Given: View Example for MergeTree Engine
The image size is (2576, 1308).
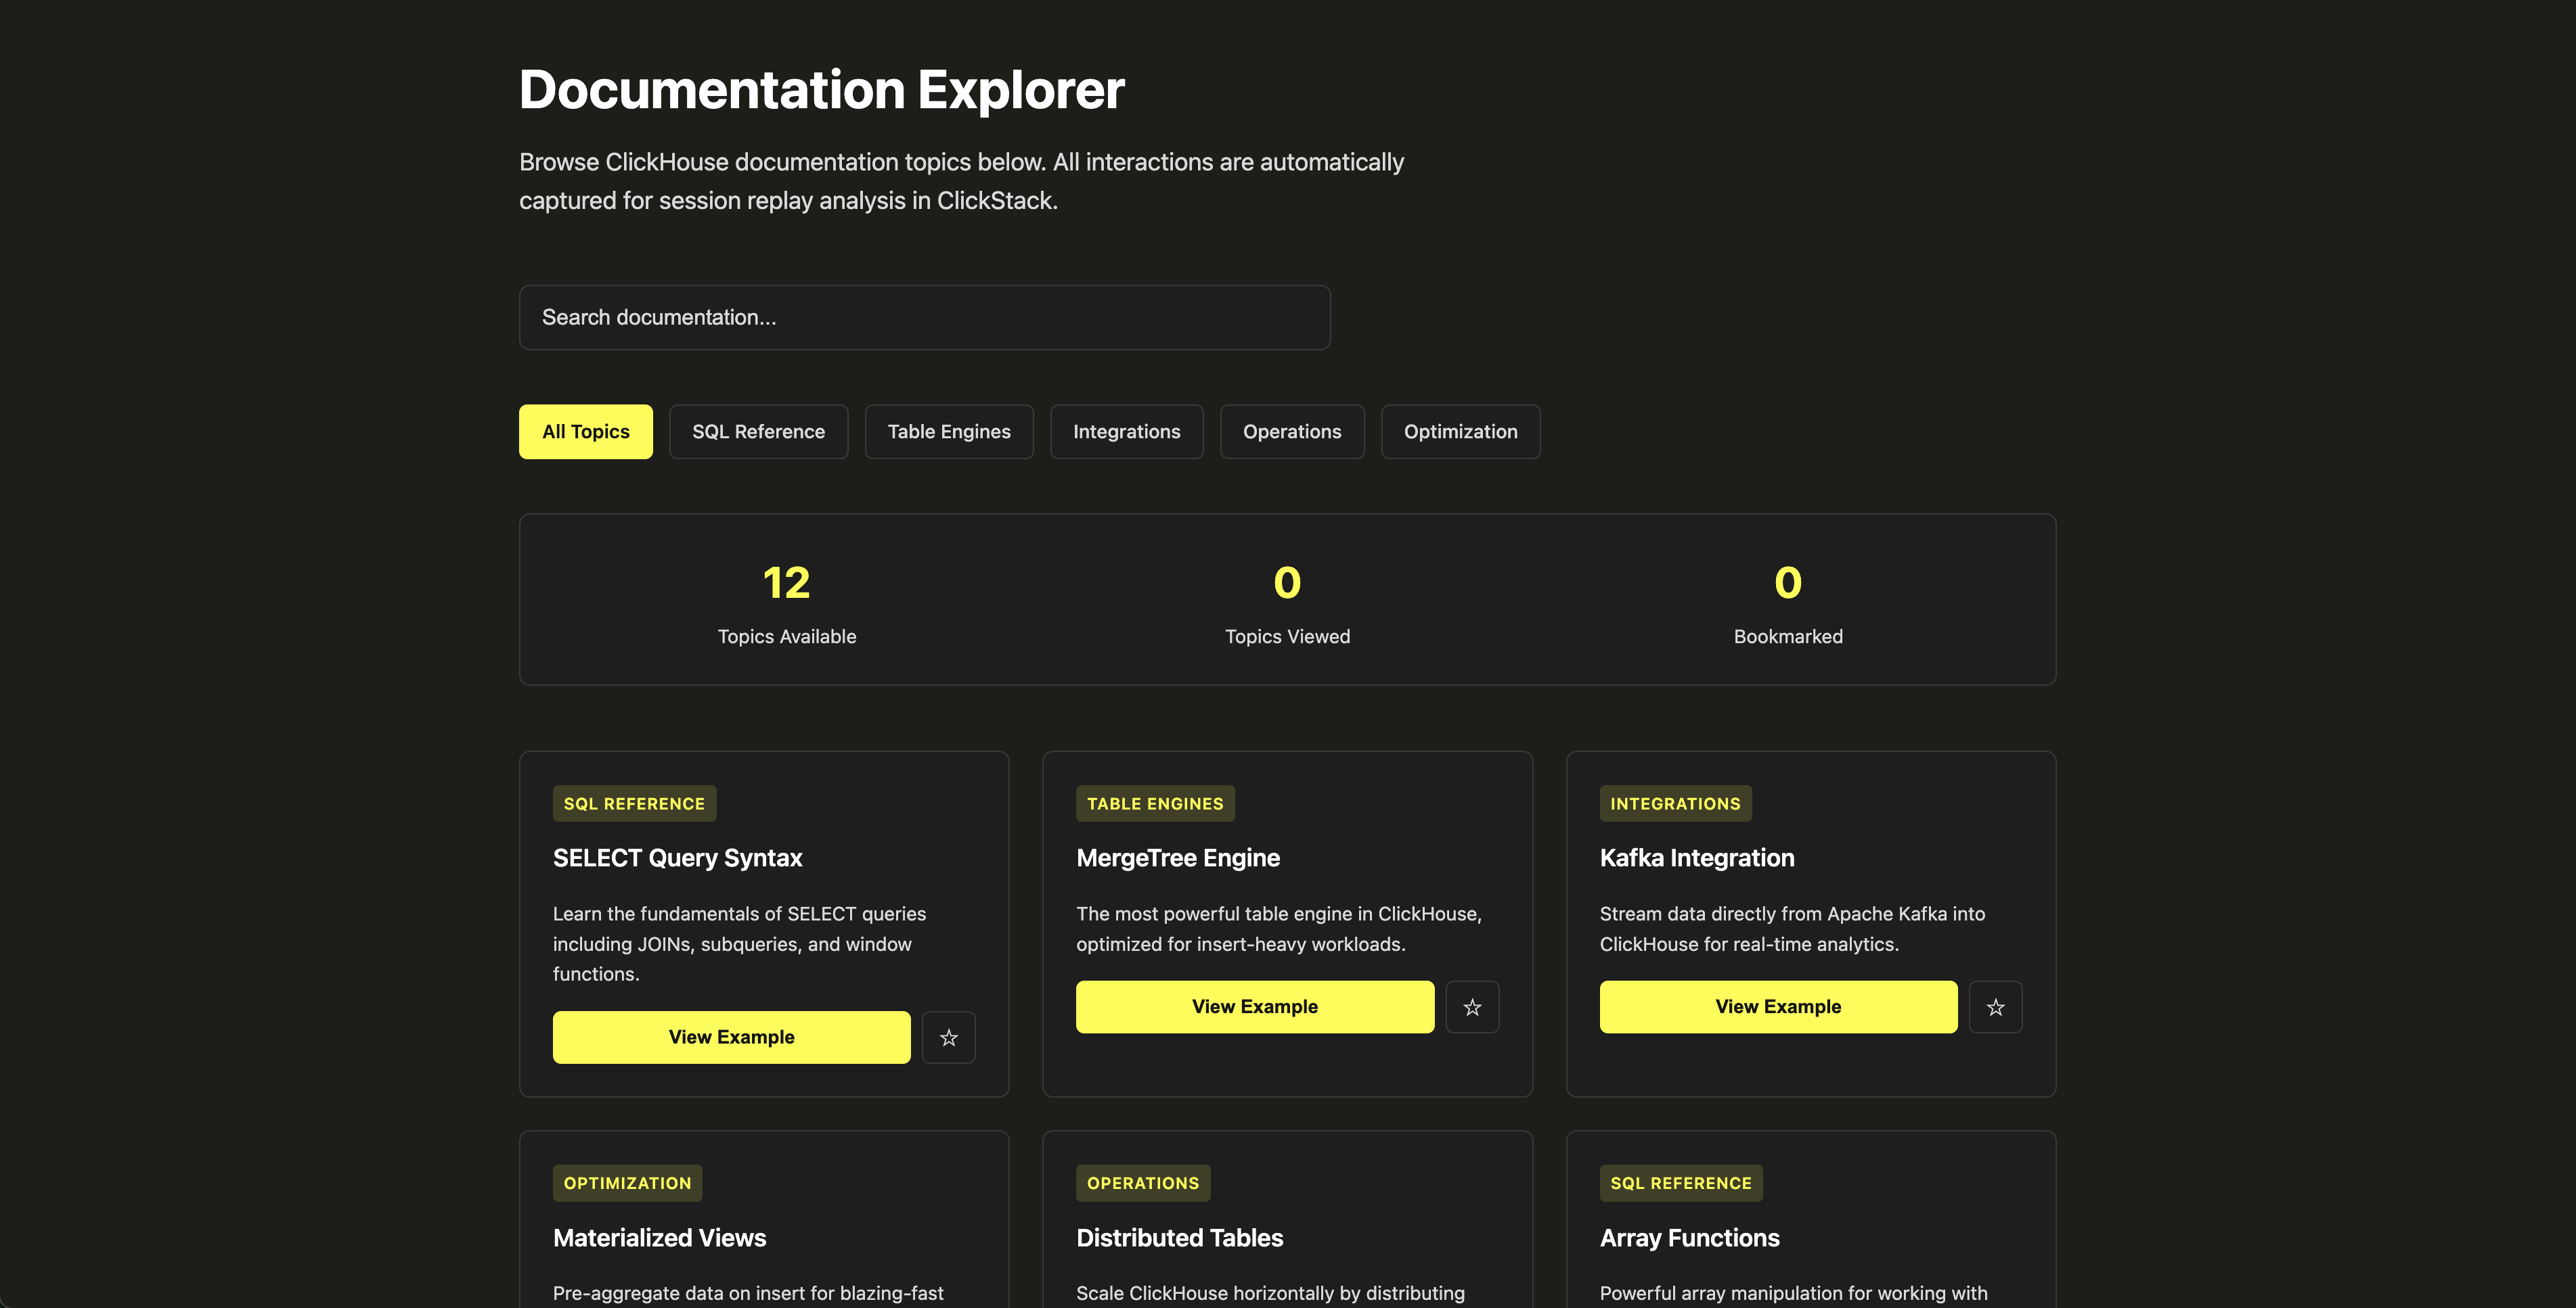Looking at the screenshot, I should pyautogui.click(x=1254, y=1006).
